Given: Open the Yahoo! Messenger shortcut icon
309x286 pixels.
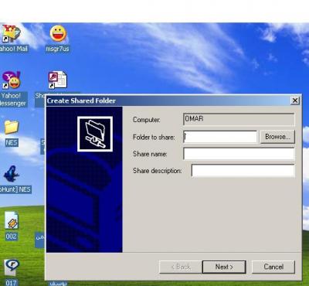Looking at the screenshot, I should point(11,80).
